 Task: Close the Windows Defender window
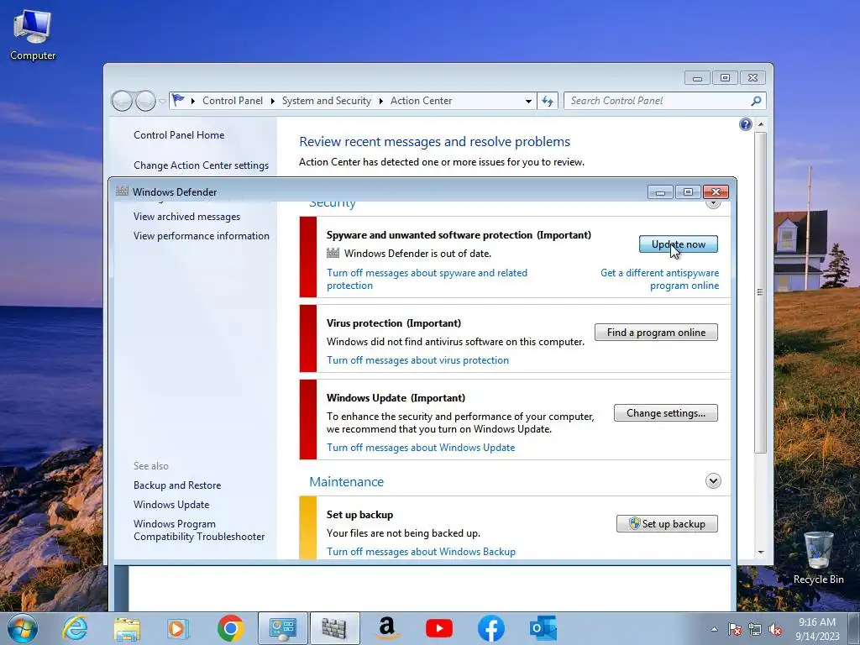pyautogui.click(x=716, y=191)
